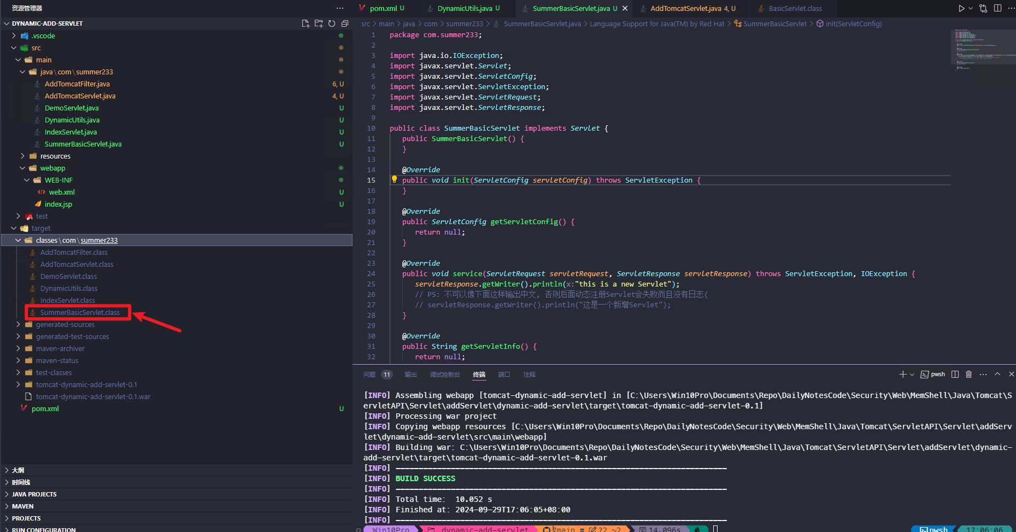The width and height of the screenshot is (1016, 532).
Task: Click the New Folder icon in explorer header
Action: (x=319, y=24)
